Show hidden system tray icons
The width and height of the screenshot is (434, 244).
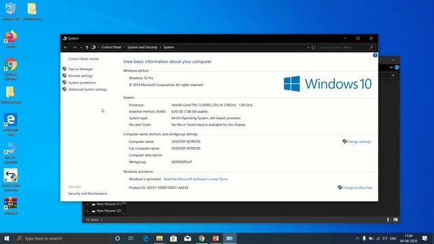point(357,238)
